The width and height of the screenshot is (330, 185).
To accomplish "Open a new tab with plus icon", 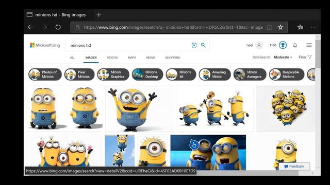I will (98, 15).
